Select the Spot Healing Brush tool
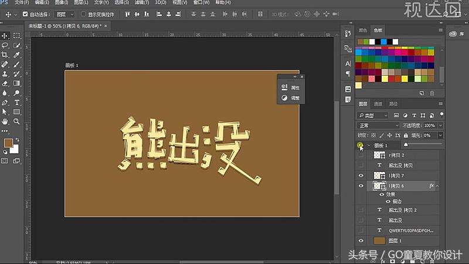The width and height of the screenshot is (469, 264). coord(5,65)
